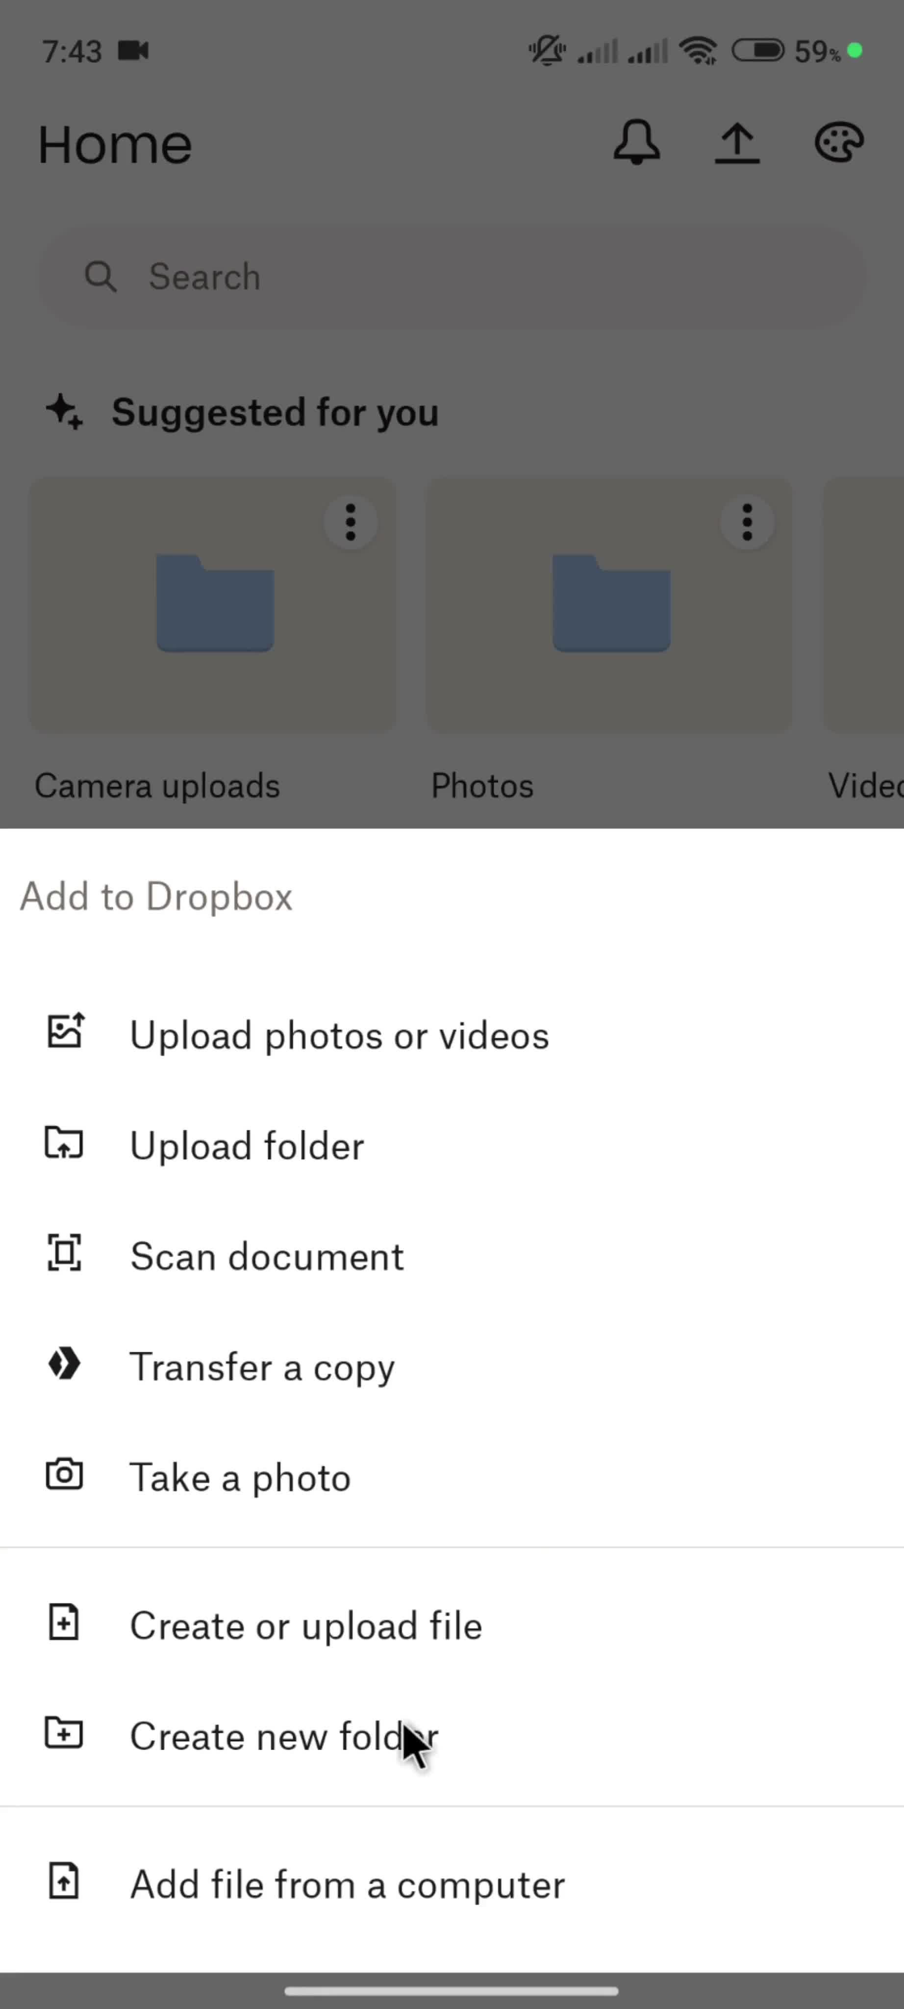Click the Transfer a copy icon
Image resolution: width=904 pixels, height=2009 pixels.
(64, 1364)
